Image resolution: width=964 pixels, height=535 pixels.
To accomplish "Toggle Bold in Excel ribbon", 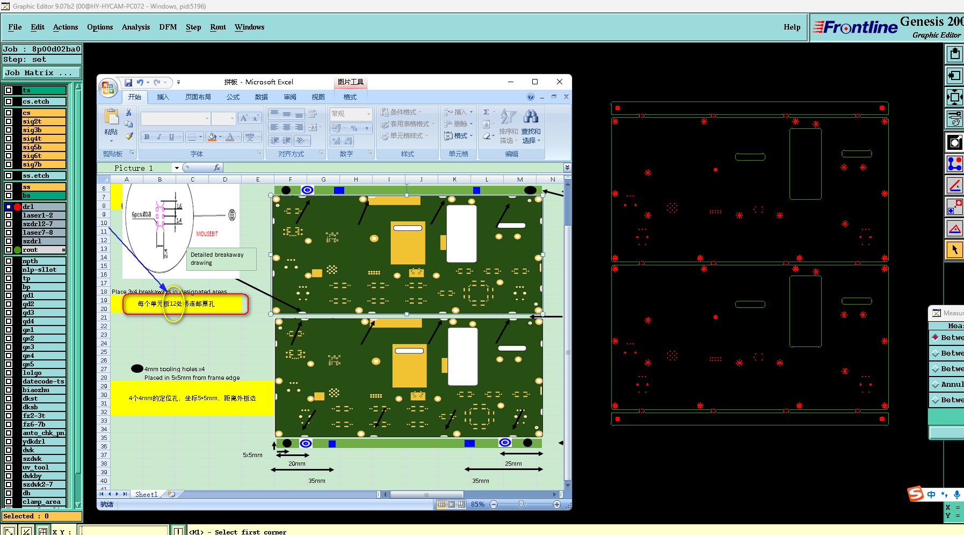I will pos(147,137).
